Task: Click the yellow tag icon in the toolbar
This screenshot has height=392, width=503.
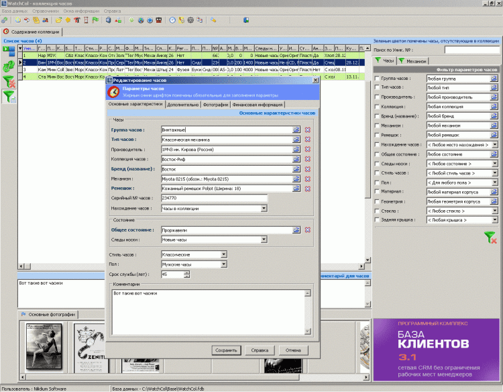Action: click(213, 20)
